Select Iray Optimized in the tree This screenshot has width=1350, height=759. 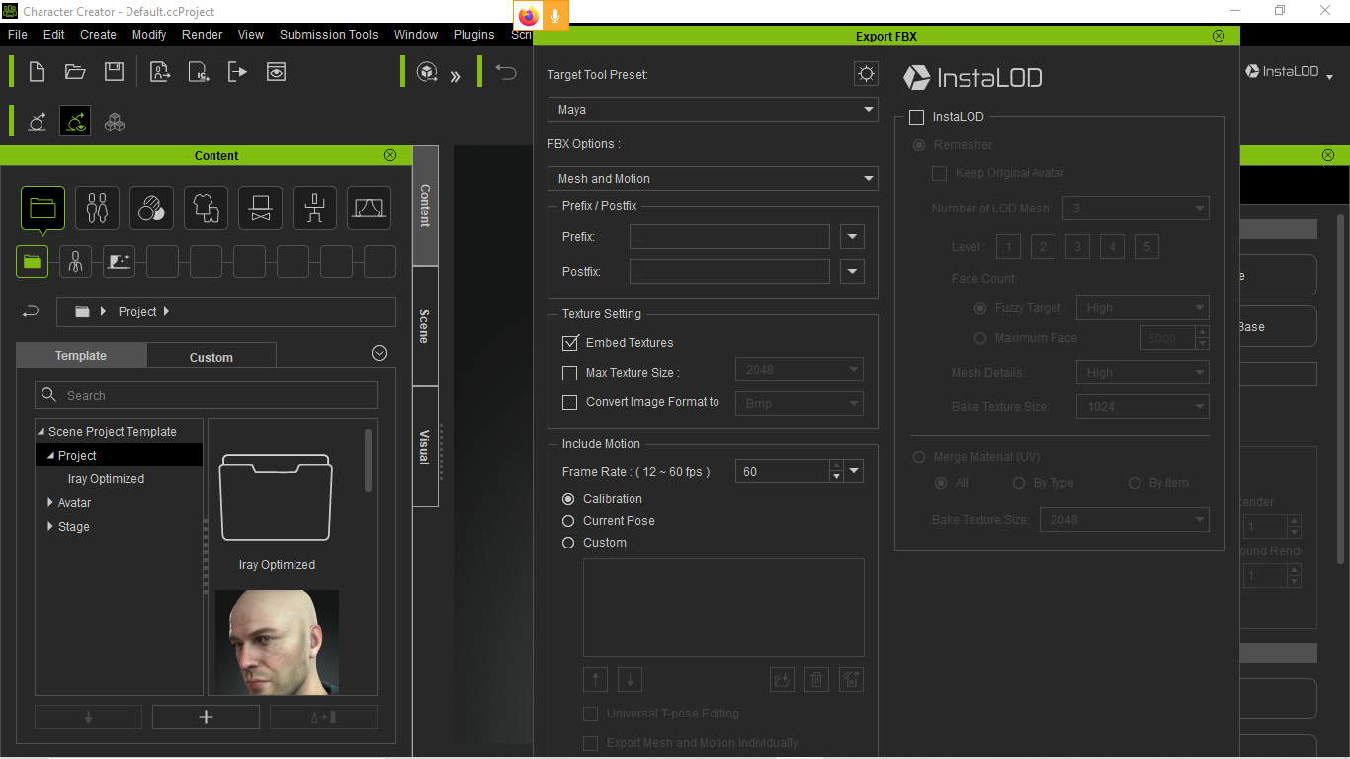[x=106, y=479]
